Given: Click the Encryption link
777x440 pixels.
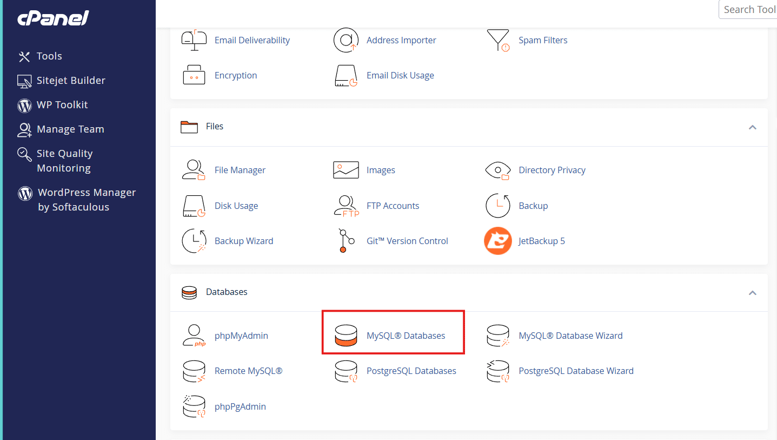Looking at the screenshot, I should (236, 75).
